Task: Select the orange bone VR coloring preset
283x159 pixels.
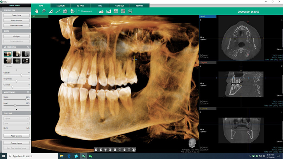Action: coord(7,54)
